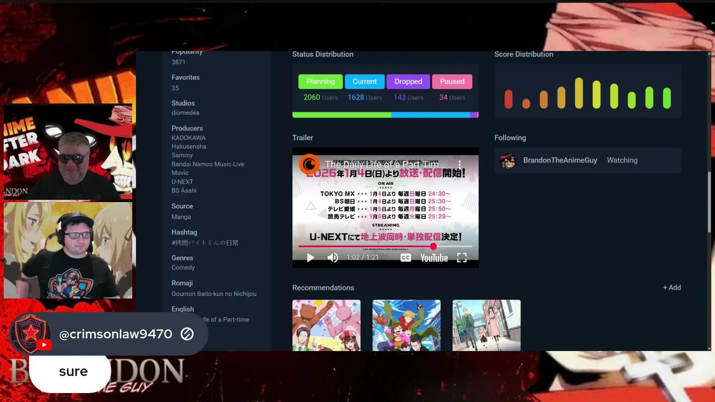
Task: Click the + Add recommendation link
Action: (x=672, y=288)
